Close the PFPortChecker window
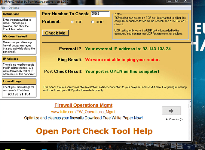This screenshot has width=205, height=150. [x=185, y=1]
